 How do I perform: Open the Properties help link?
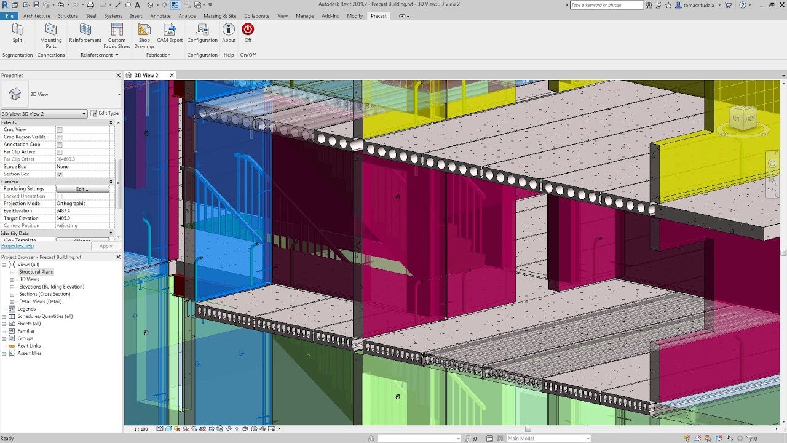point(17,245)
